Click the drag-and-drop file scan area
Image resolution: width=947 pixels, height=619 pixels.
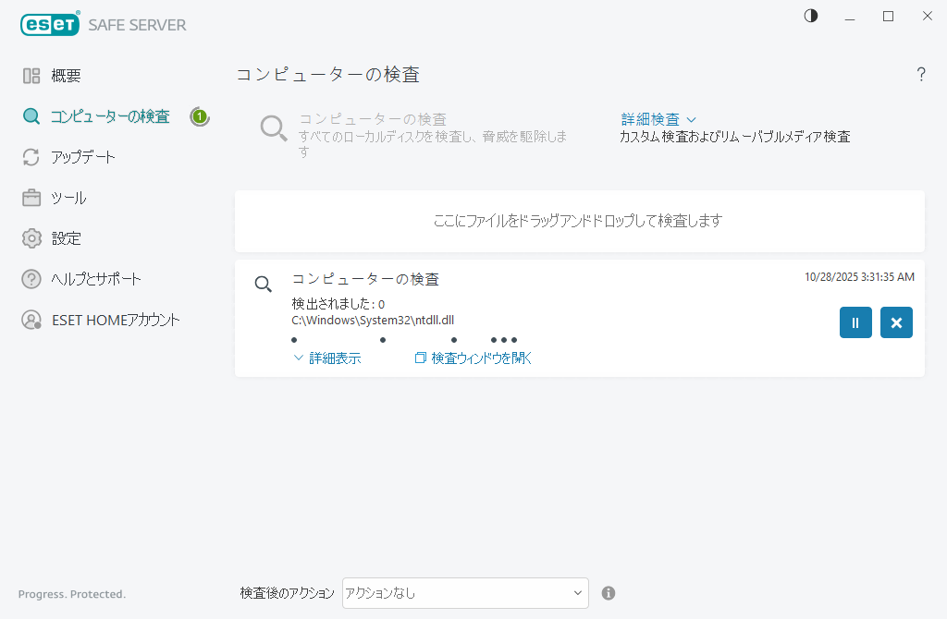click(x=580, y=221)
